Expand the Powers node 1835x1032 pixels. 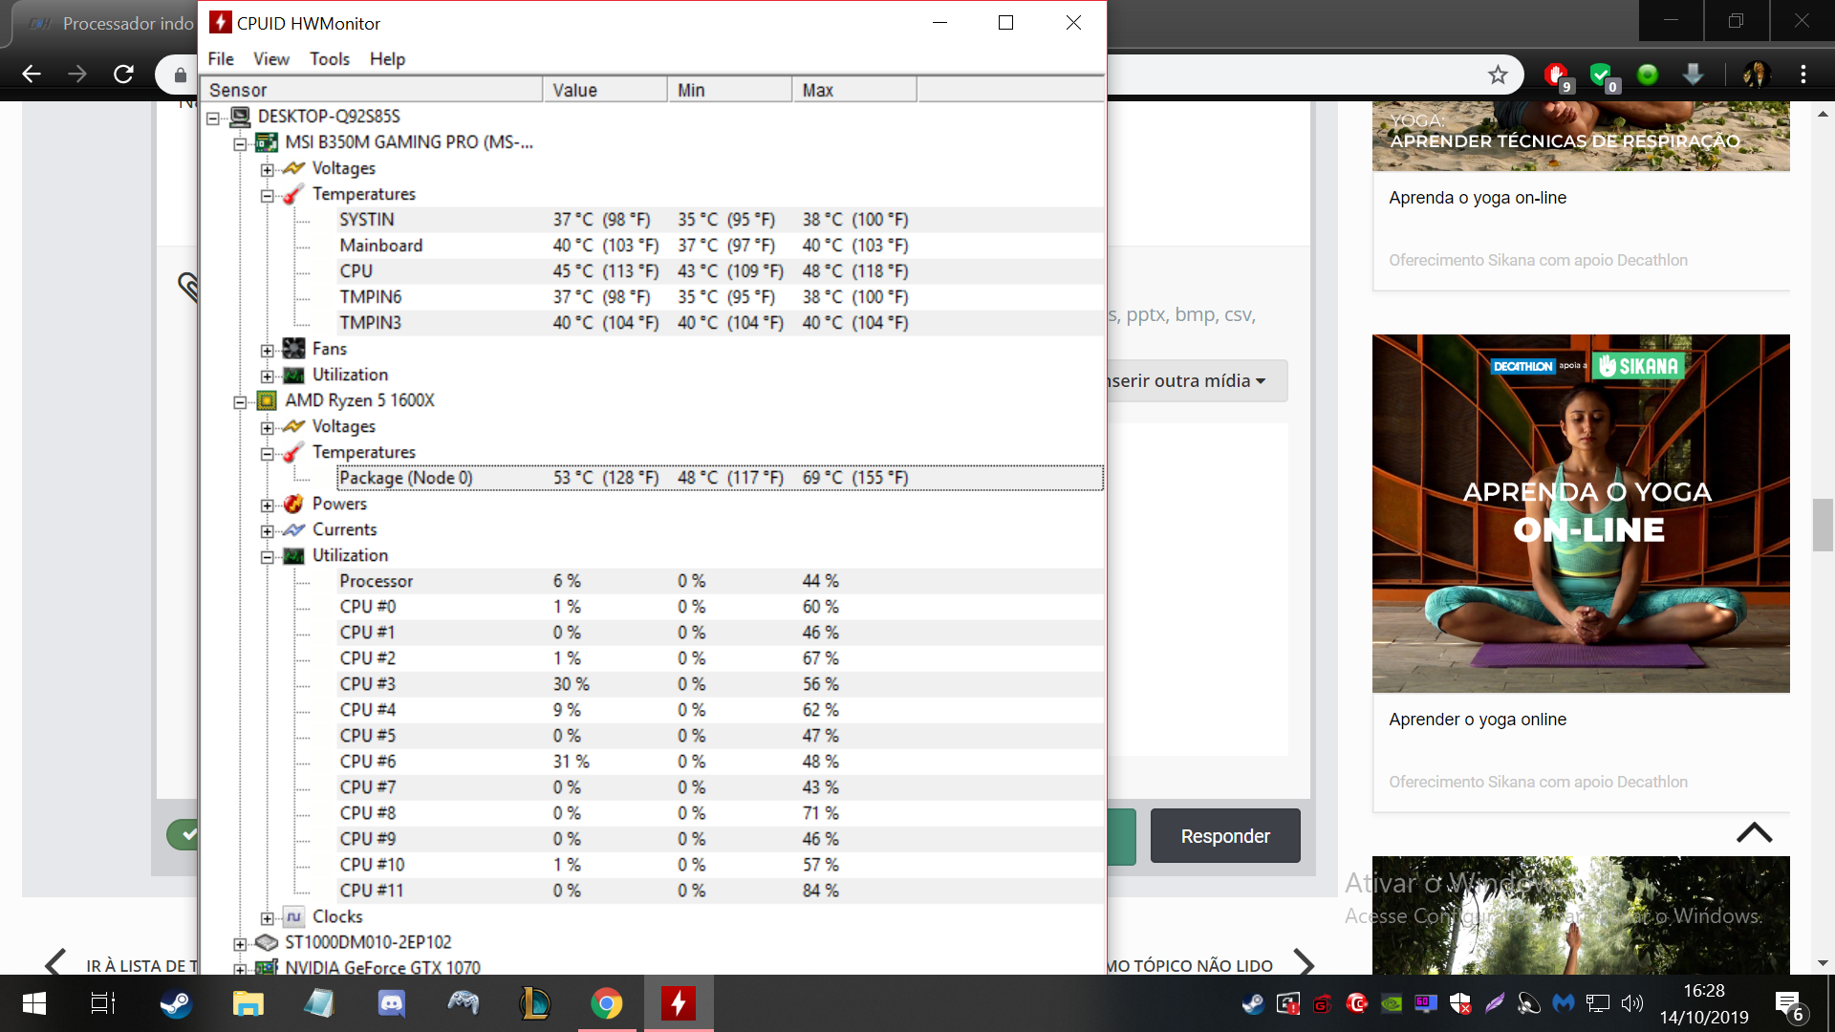click(268, 505)
